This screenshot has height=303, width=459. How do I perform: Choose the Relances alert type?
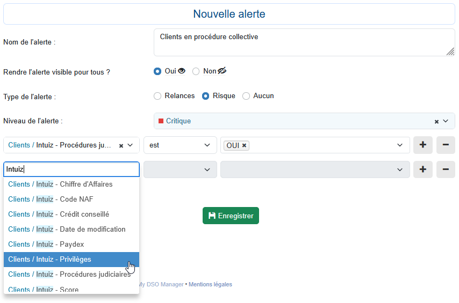point(157,96)
